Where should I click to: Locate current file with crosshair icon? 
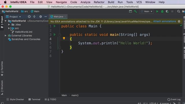click(x=29, y=17)
